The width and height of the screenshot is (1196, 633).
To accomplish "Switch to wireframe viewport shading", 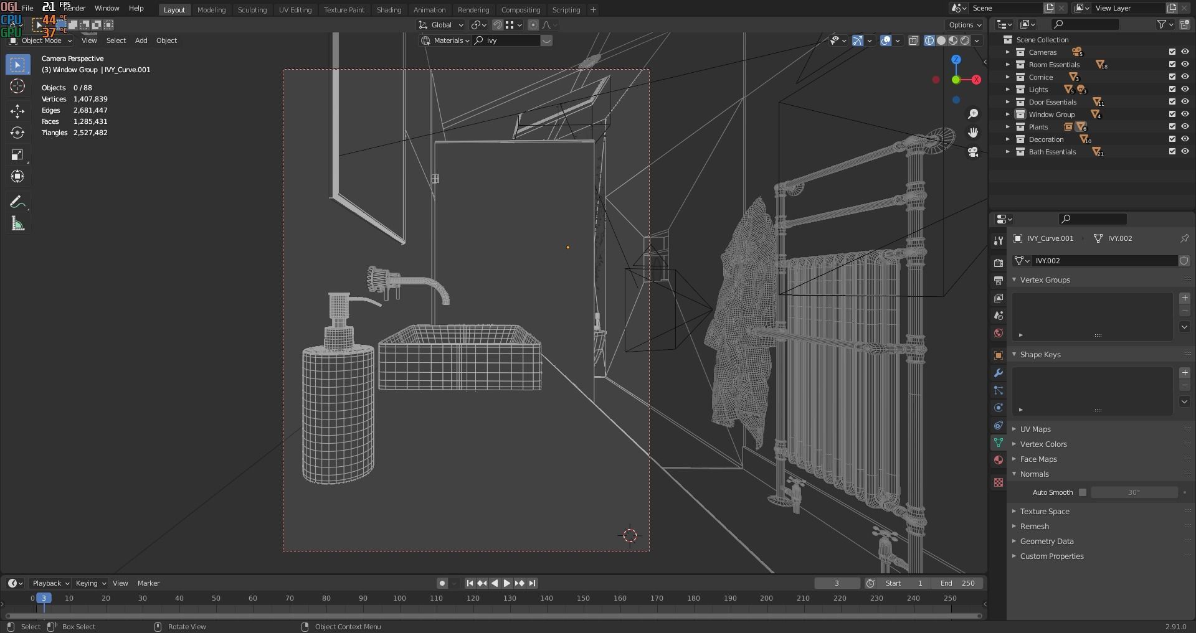I will (929, 40).
